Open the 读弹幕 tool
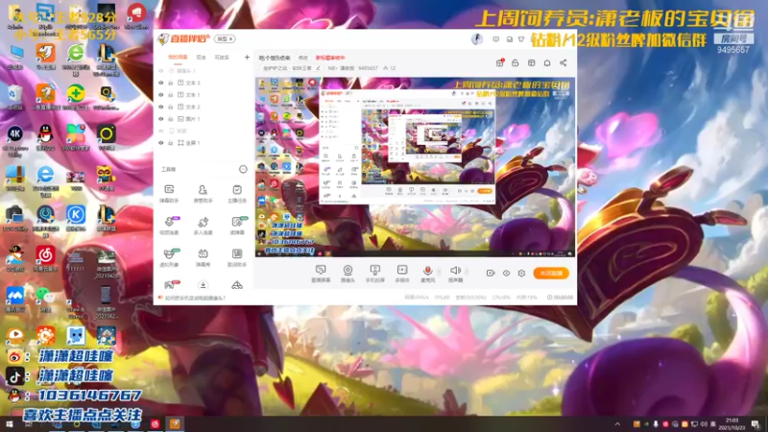Screen dimensions: 768x432 coord(237,226)
